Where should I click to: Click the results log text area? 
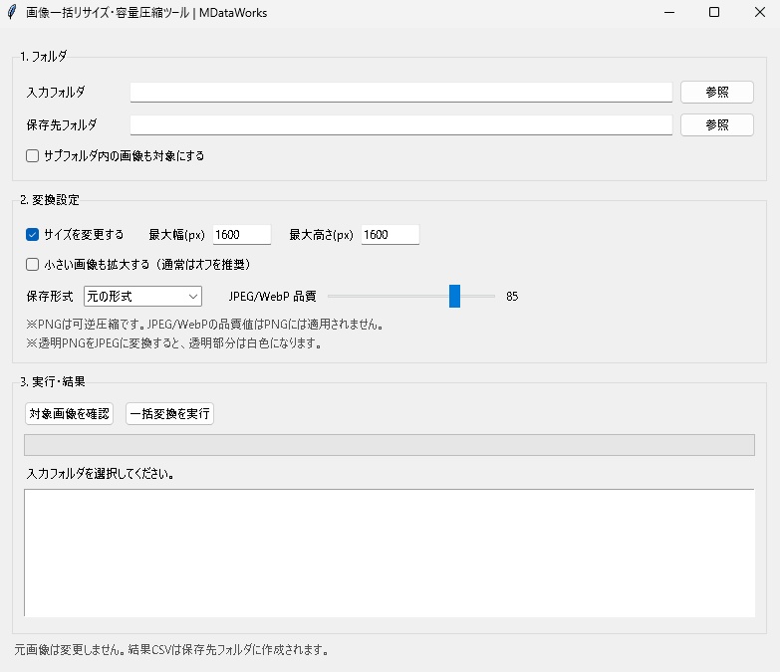pos(390,553)
